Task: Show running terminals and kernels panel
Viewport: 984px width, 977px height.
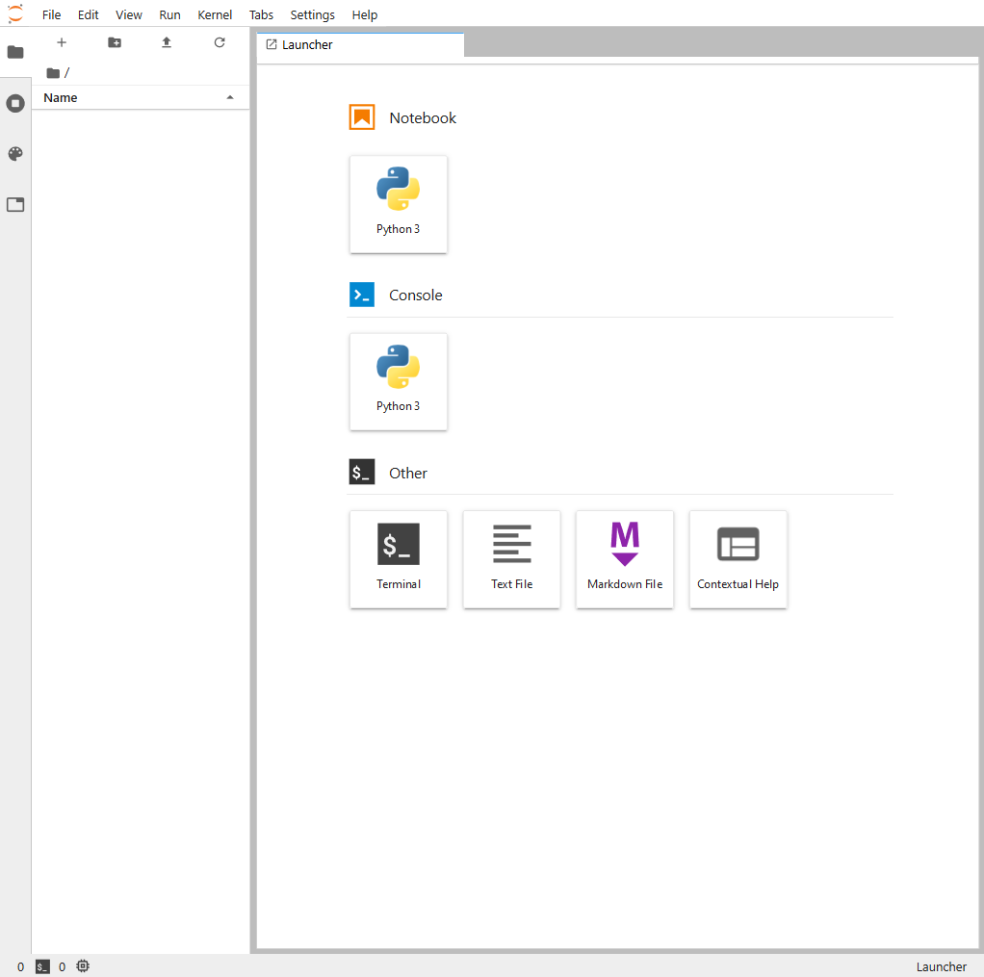Action: (15, 103)
